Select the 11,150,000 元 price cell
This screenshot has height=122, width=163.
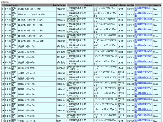(x=80, y=36)
